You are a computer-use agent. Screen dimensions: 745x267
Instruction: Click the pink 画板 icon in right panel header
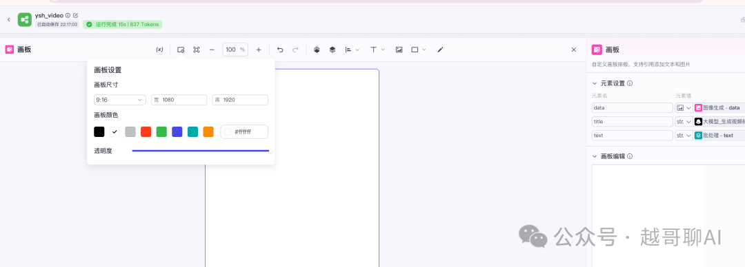click(x=597, y=50)
